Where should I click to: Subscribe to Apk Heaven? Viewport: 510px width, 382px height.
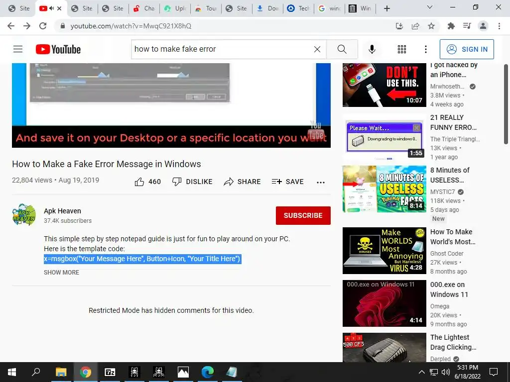303,215
